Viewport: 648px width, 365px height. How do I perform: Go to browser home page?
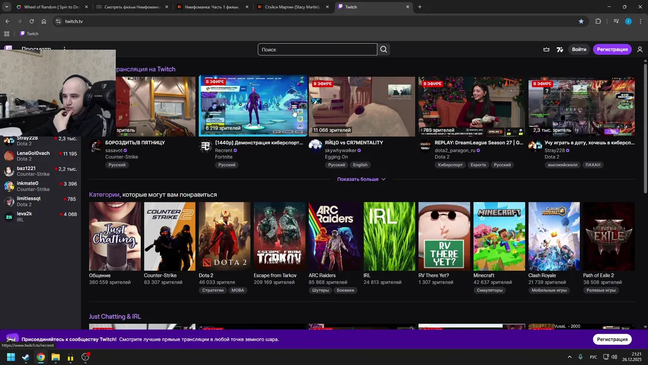click(x=44, y=21)
